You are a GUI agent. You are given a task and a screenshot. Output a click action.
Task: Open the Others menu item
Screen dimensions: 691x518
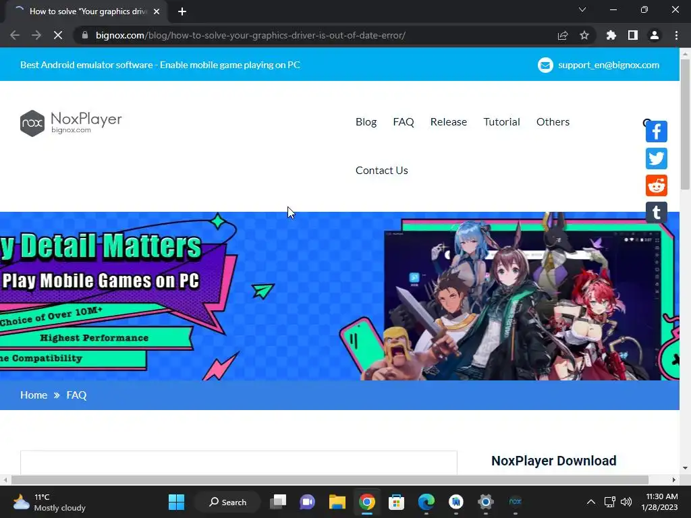coord(553,122)
